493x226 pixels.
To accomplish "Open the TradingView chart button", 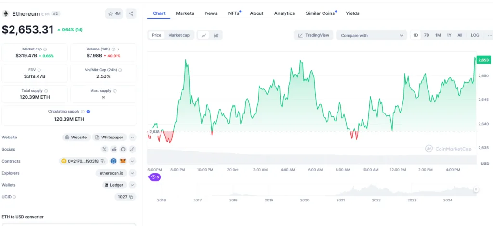I will (313, 35).
